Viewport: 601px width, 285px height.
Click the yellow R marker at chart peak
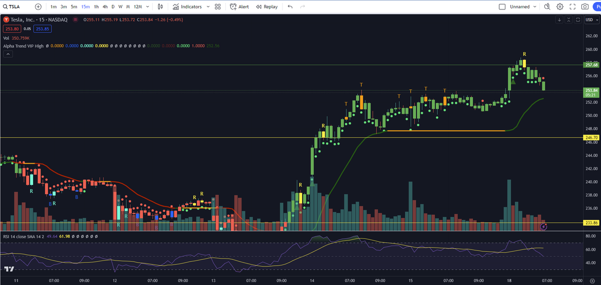[x=524, y=54]
